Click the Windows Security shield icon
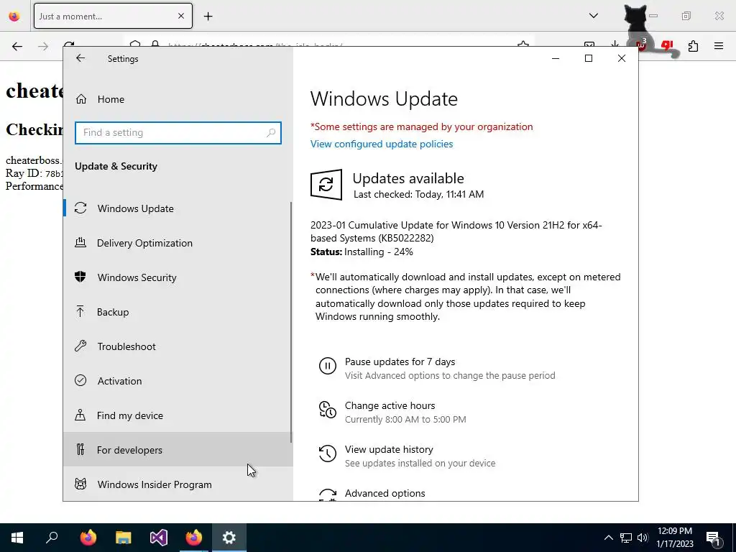Screen dimensions: 736x552 (80, 277)
